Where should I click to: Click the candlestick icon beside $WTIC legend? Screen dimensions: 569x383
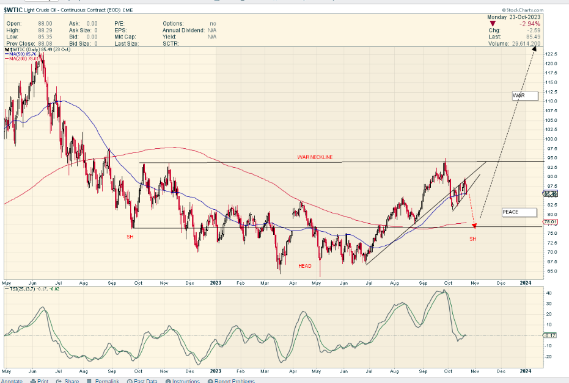[x=6, y=49]
